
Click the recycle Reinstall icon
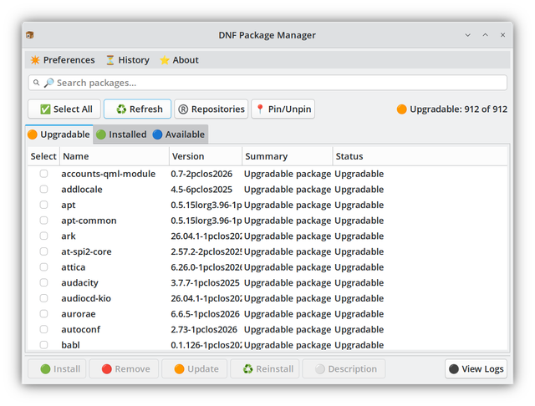248,369
